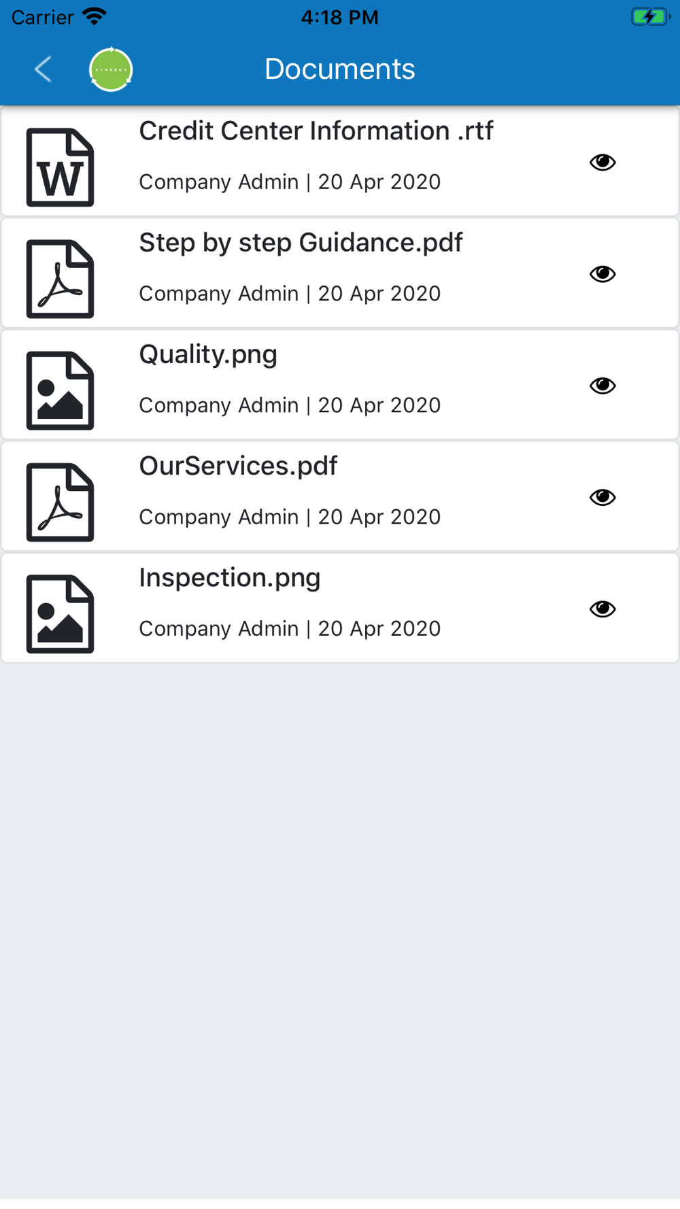Click the eye icon for Quality.png

(602, 386)
